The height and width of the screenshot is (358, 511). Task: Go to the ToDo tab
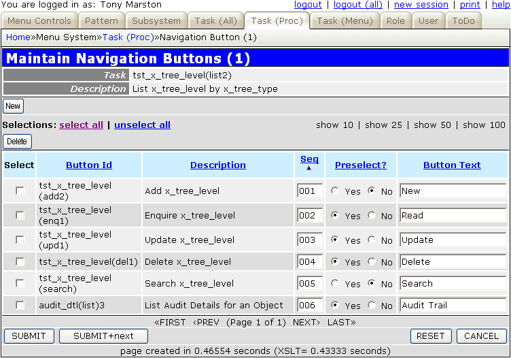click(x=464, y=21)
